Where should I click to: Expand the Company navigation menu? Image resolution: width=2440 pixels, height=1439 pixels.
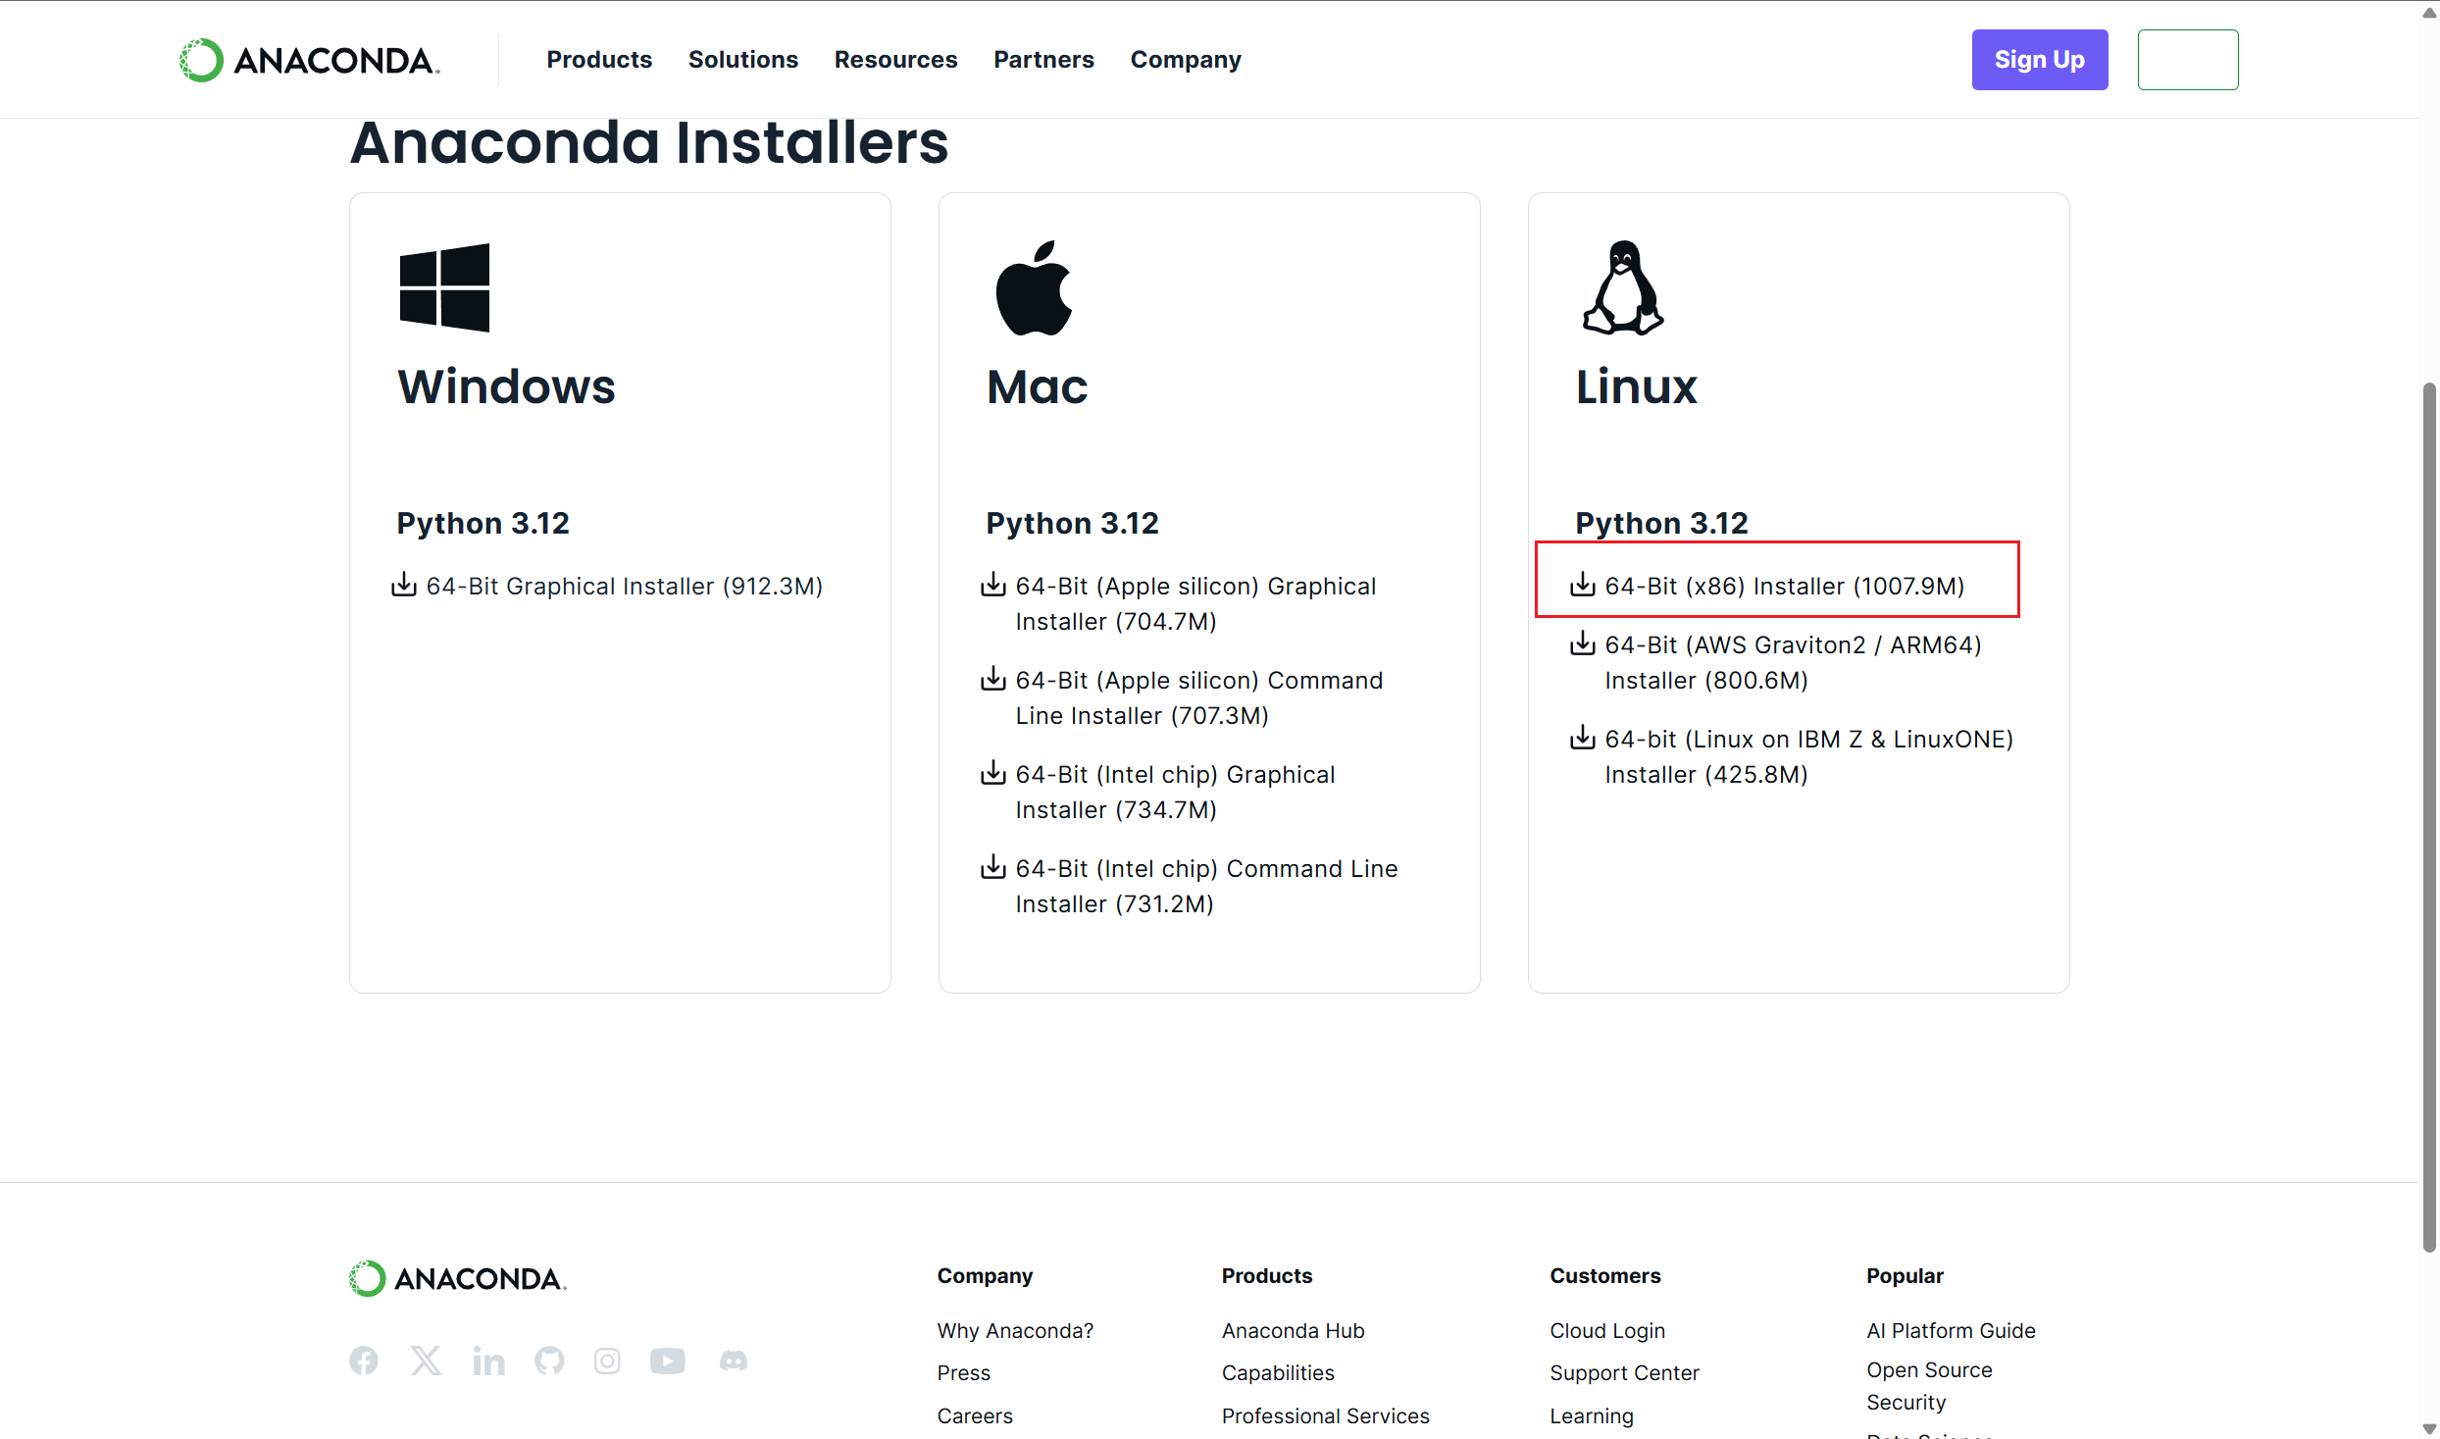[x=1185, y=60]
